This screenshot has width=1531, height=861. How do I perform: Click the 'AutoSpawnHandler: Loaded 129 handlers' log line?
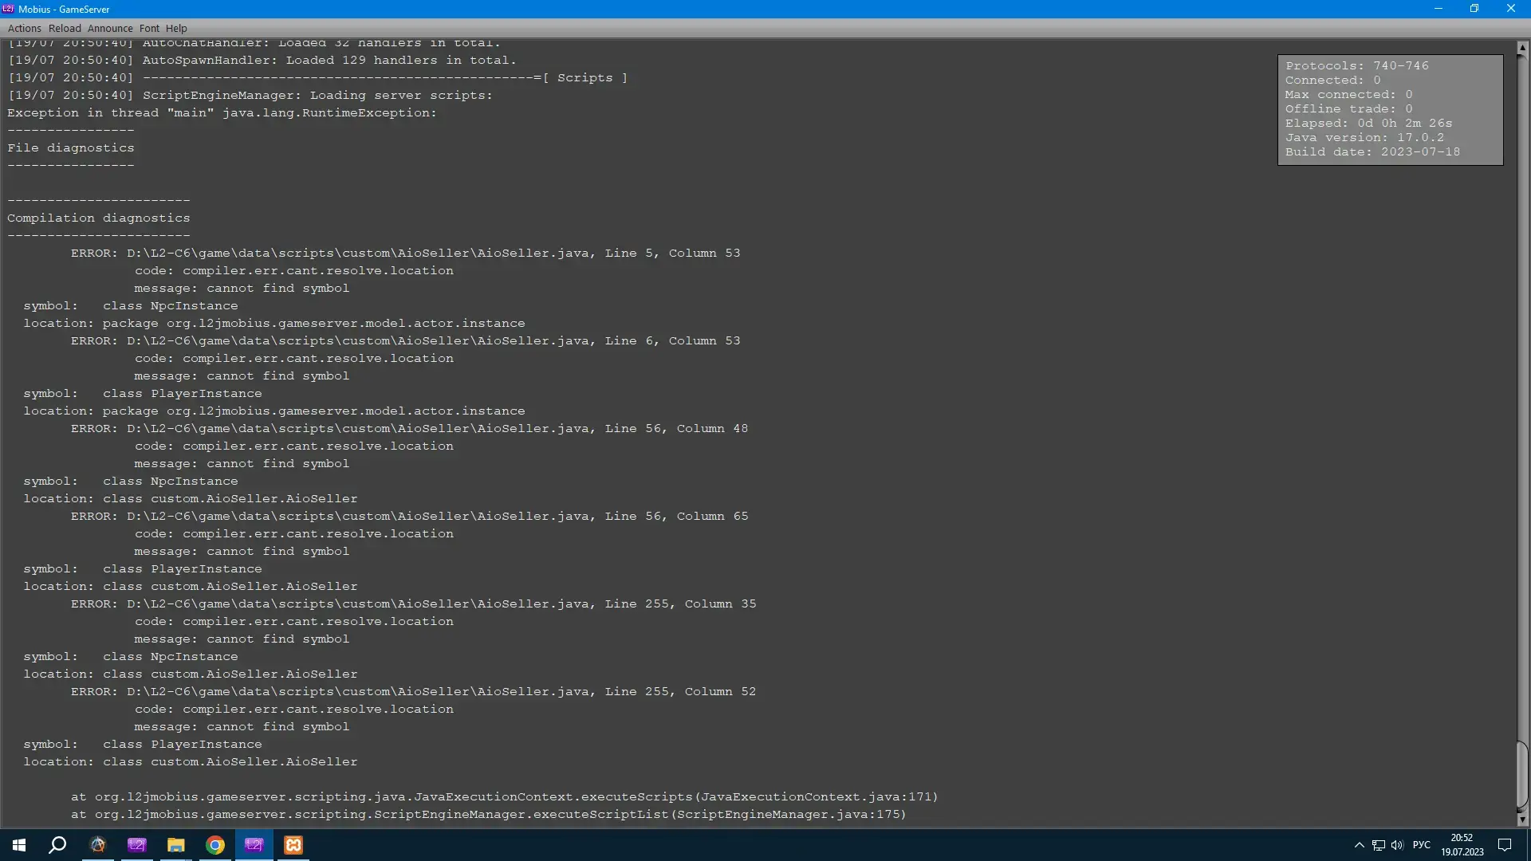point(262,61)
